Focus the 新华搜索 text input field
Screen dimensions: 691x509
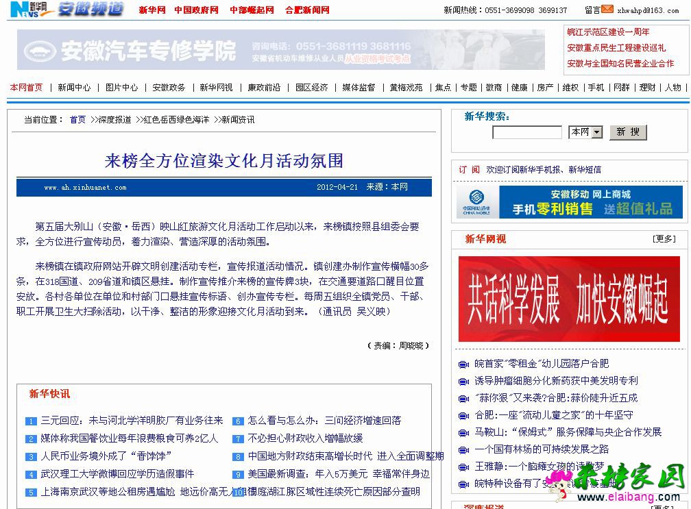[x=526, y=132]
